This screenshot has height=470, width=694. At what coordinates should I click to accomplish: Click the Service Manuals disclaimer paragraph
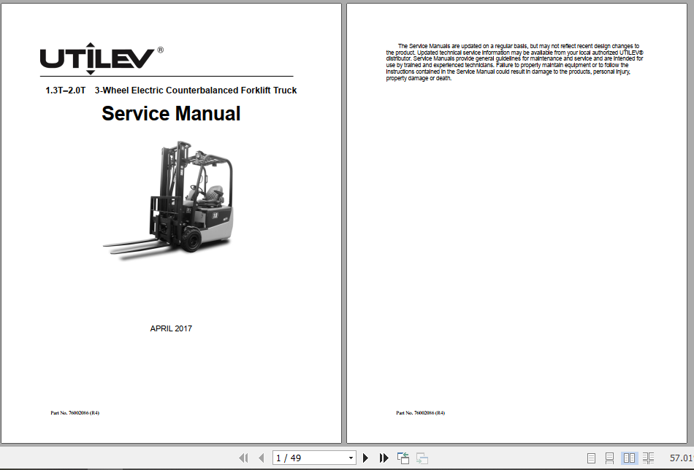514,62
